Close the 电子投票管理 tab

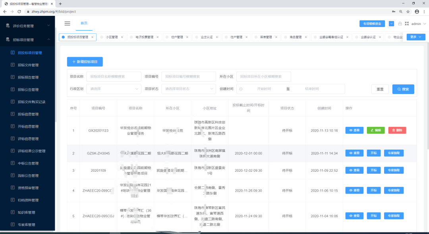(x=158, y=37)
